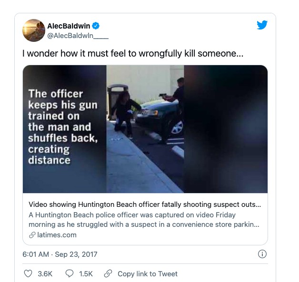Viewport: 299px width, 282px height.
Task: Click the blue Twitter bird logo
Action: [x=262, y=25]
